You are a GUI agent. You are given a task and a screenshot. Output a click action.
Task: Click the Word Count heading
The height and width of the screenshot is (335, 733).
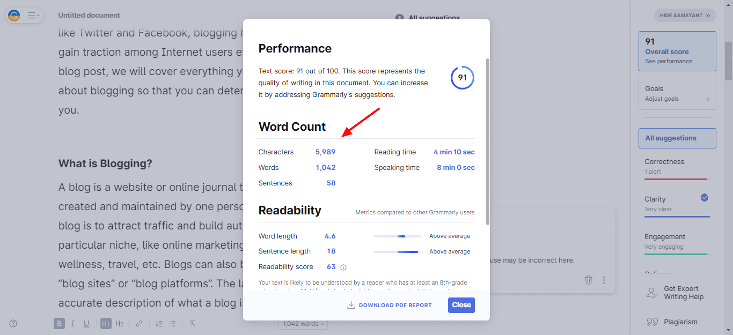[292, 127]
